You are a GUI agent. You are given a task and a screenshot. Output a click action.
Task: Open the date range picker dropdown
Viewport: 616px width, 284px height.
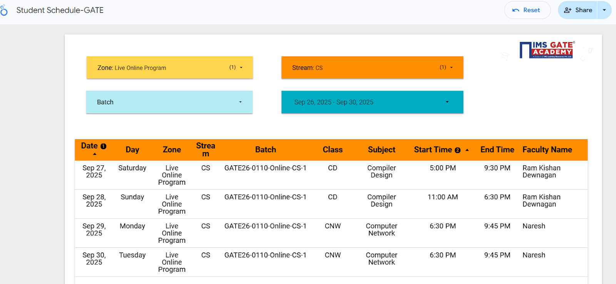(x=447, y=102)
